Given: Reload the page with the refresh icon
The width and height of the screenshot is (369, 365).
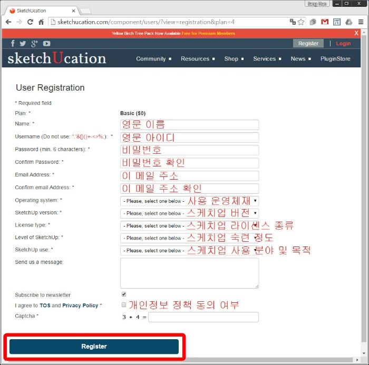Looking at the screenshot, I should (30, 22).
